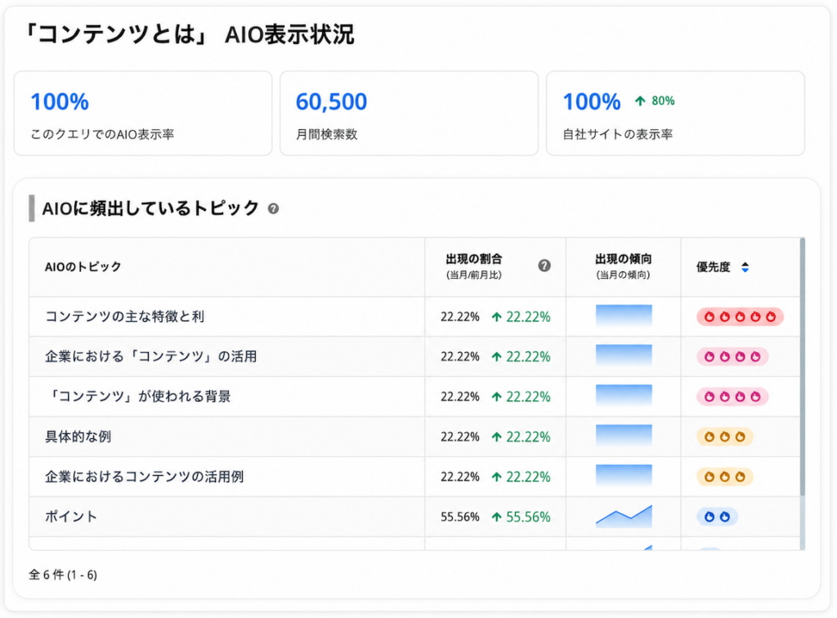This screenshot has height=618, width=837.
Task: Sort table by 優先度 arrow icon
Action: click(x=745, y=267)
